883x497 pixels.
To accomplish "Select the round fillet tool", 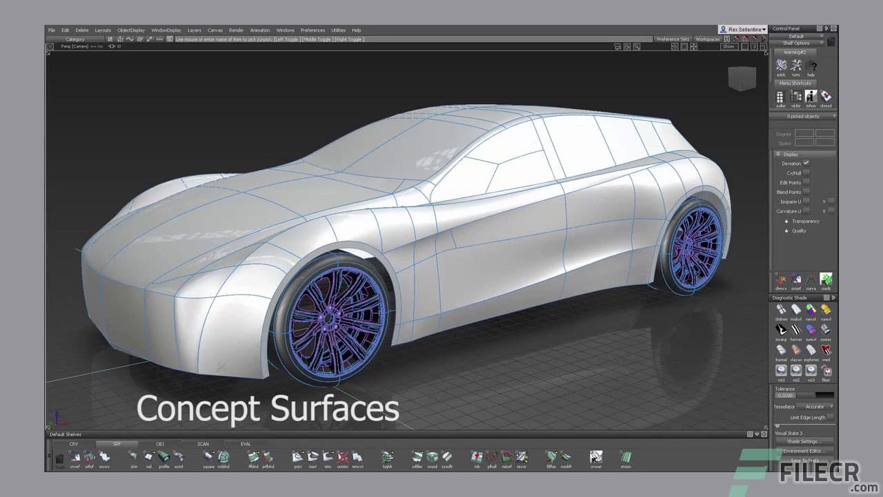I will coord(431,458).
